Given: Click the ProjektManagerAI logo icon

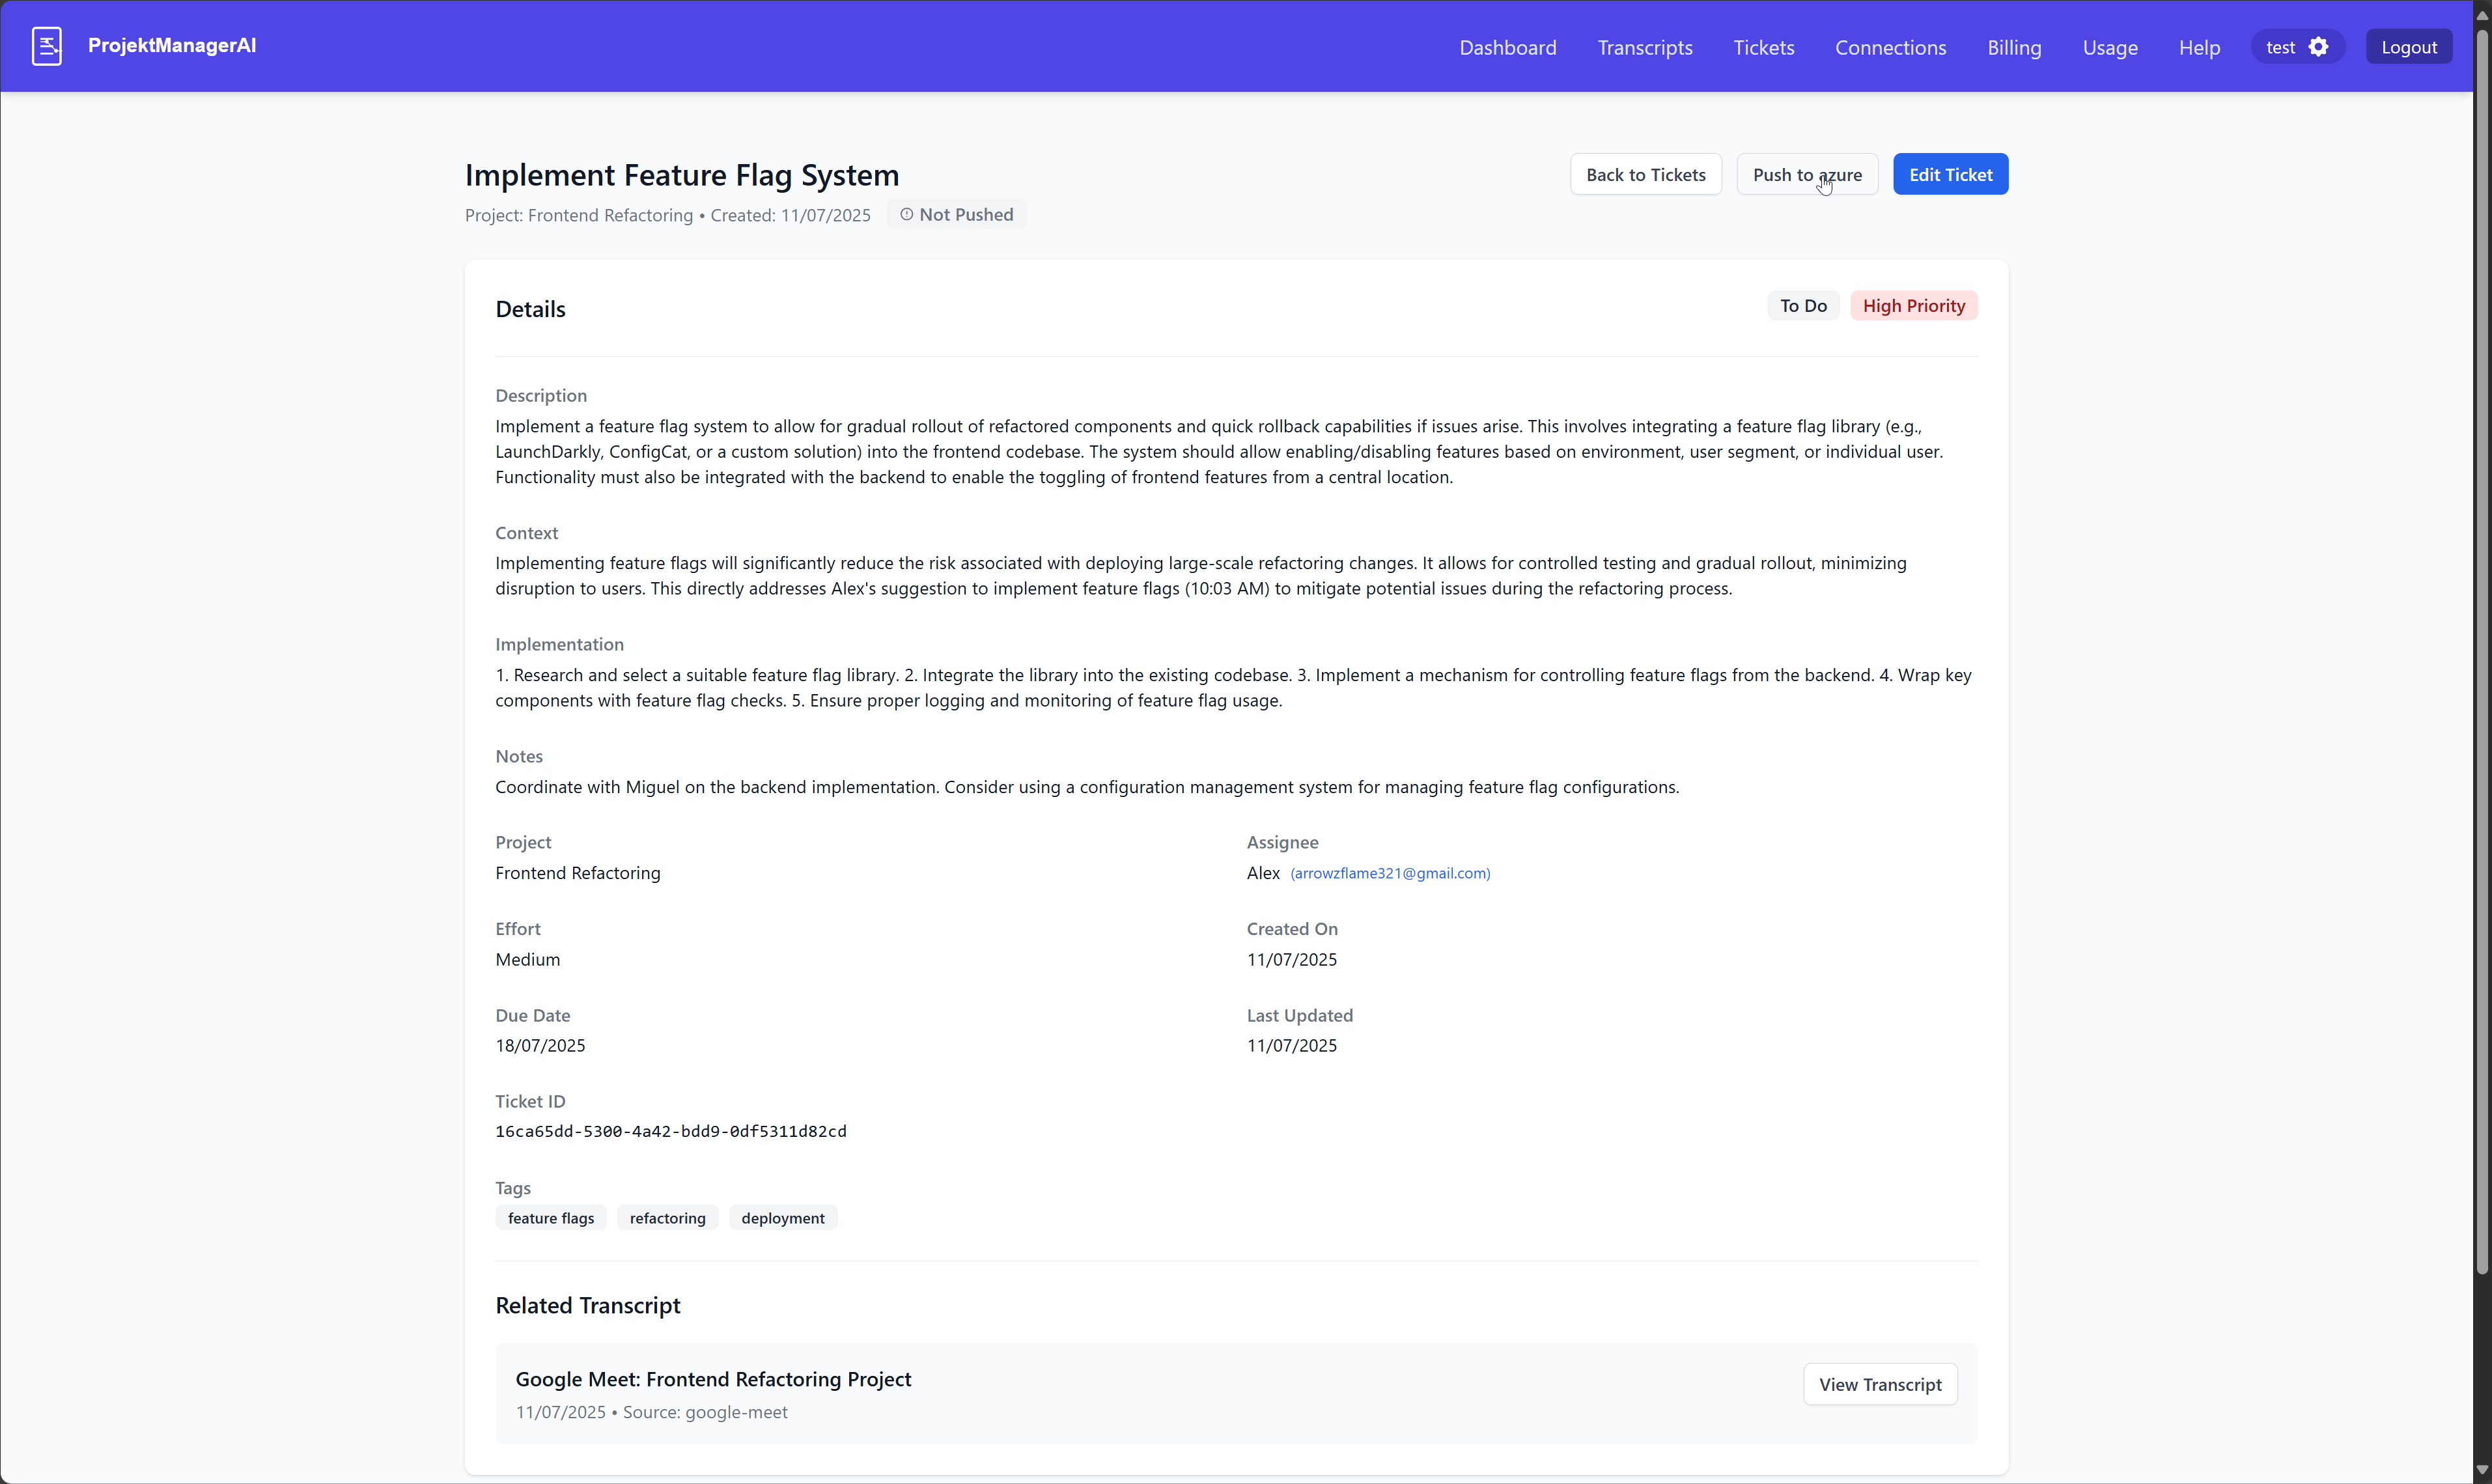Looking at the screenshot, I should 46,46.
